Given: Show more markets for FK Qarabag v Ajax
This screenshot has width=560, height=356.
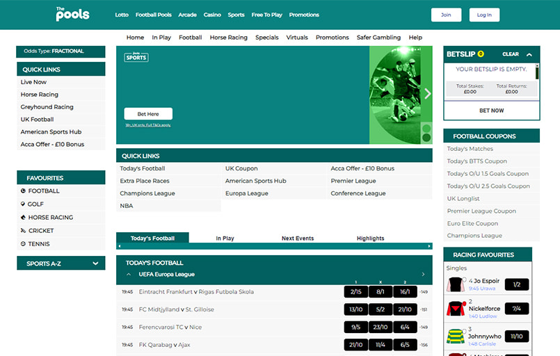Looking at the screenshot, I should 424,345.
